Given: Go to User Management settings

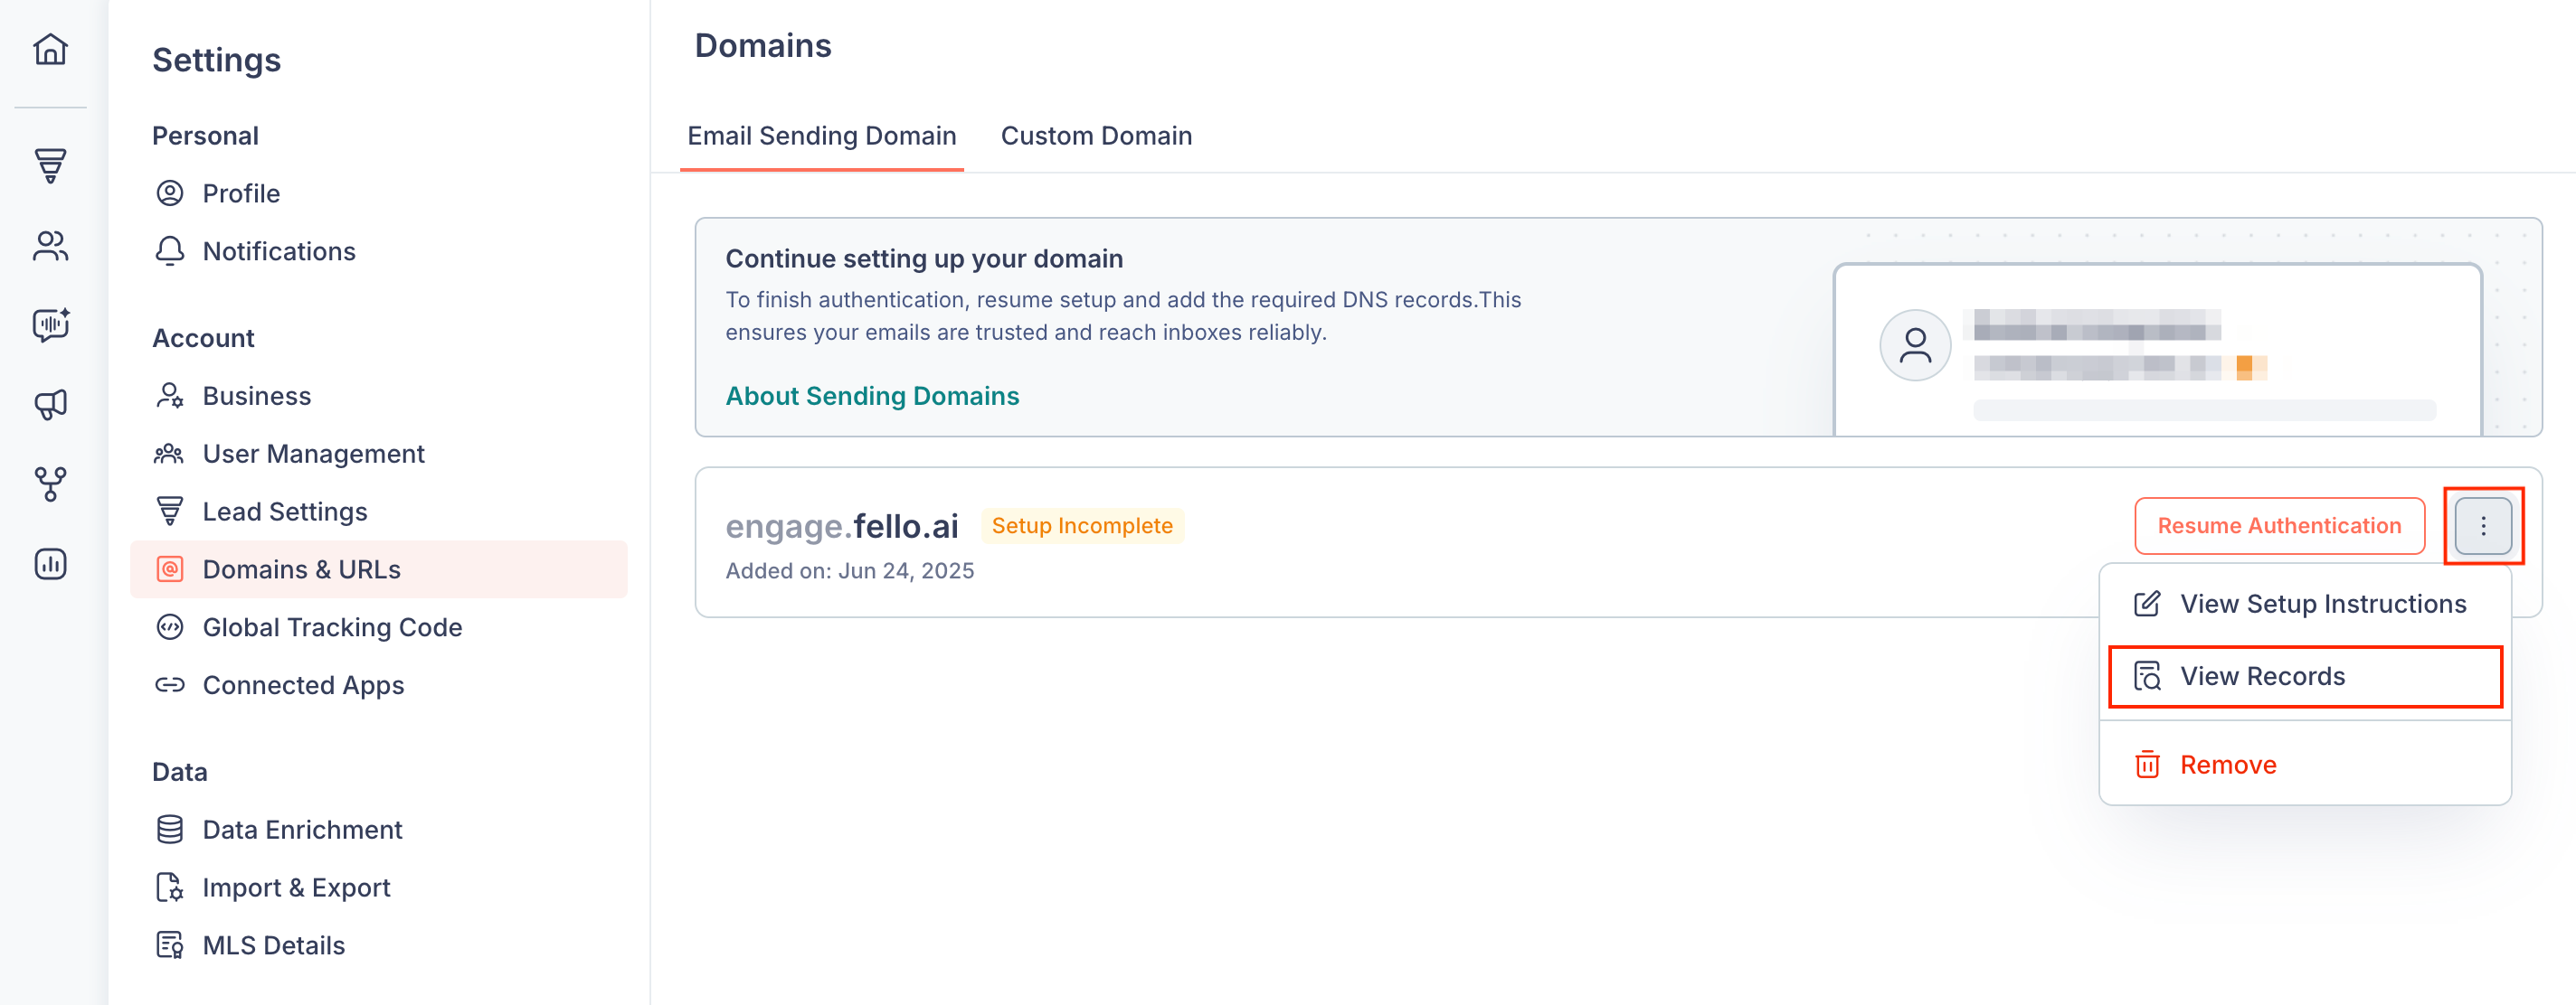Looking at the screenshot, I should pos(313,454).
